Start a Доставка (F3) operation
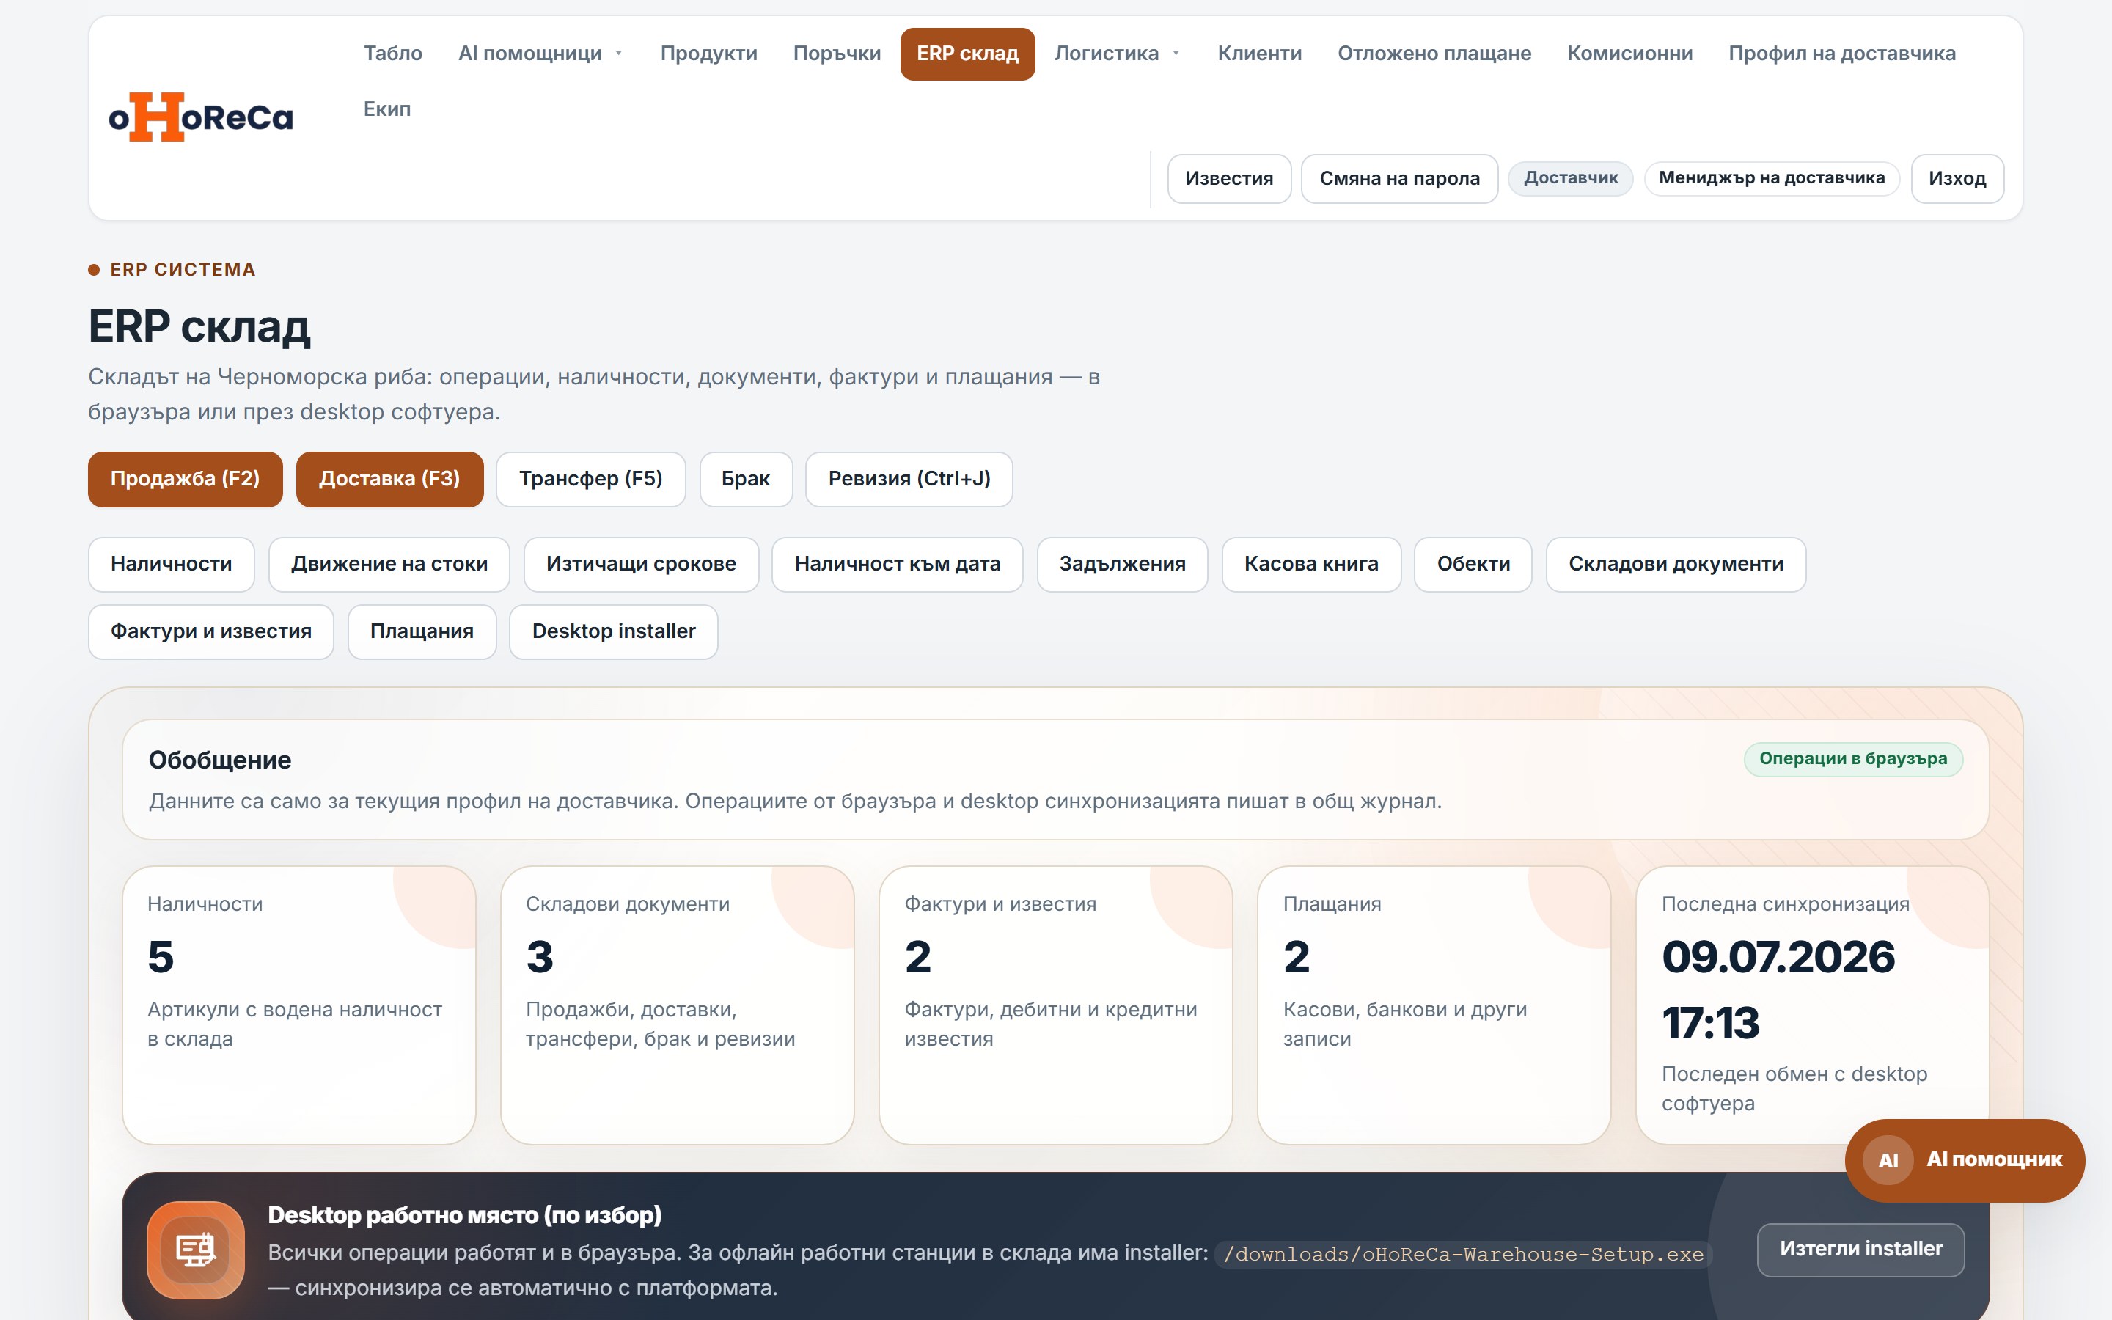The width and height of the screenshot is (2112, 1320). coord(389,478)
